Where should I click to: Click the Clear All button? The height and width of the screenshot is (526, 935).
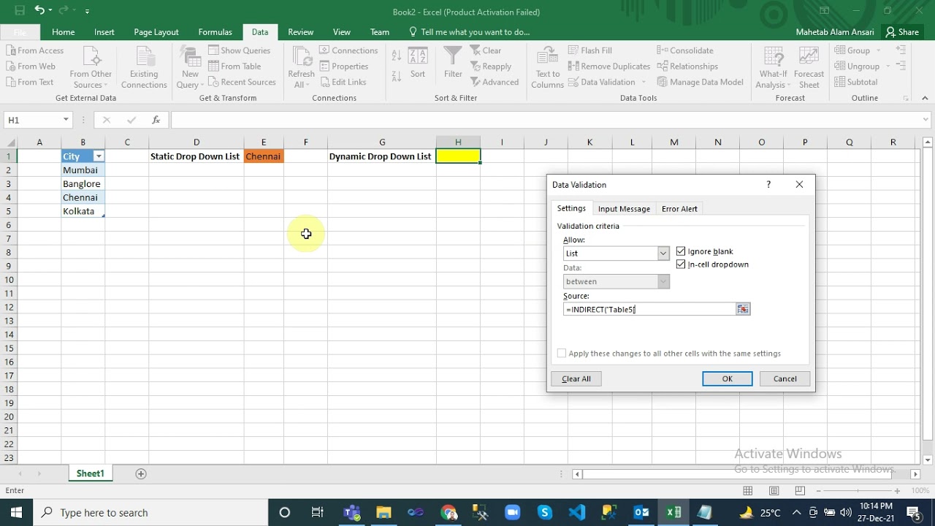pyautogui.click(x=576, y=378)
